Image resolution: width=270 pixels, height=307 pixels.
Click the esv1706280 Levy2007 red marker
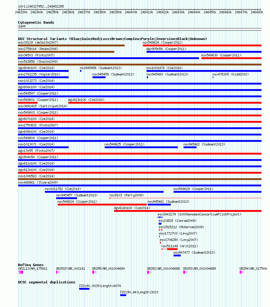click(x=160, y=243)
